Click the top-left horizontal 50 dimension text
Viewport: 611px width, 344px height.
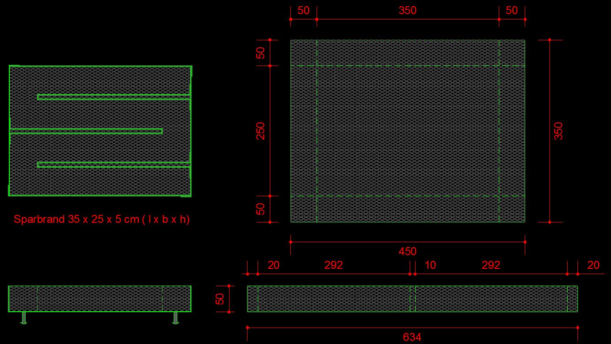[x=303, y=11]
